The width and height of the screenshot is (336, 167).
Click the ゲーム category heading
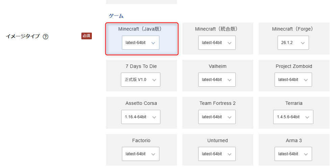tap(116, 16)
